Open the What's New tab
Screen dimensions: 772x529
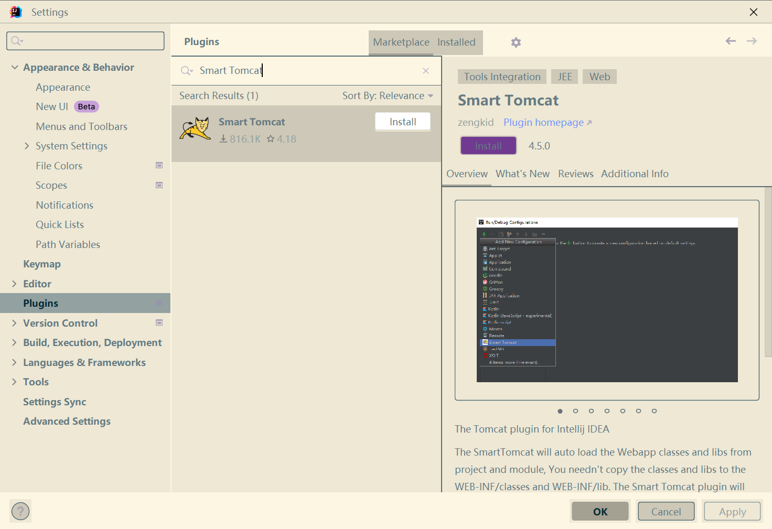(522, 174)
